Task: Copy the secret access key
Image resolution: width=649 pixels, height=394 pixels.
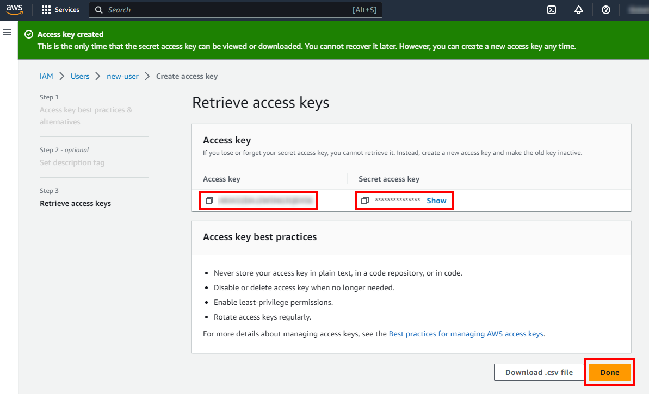Action: 365,201
